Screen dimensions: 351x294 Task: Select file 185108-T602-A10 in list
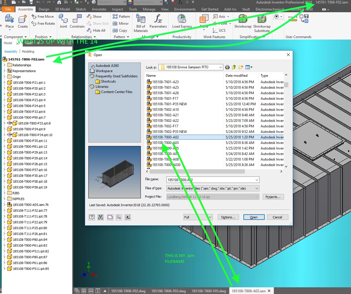coord(165,110)
